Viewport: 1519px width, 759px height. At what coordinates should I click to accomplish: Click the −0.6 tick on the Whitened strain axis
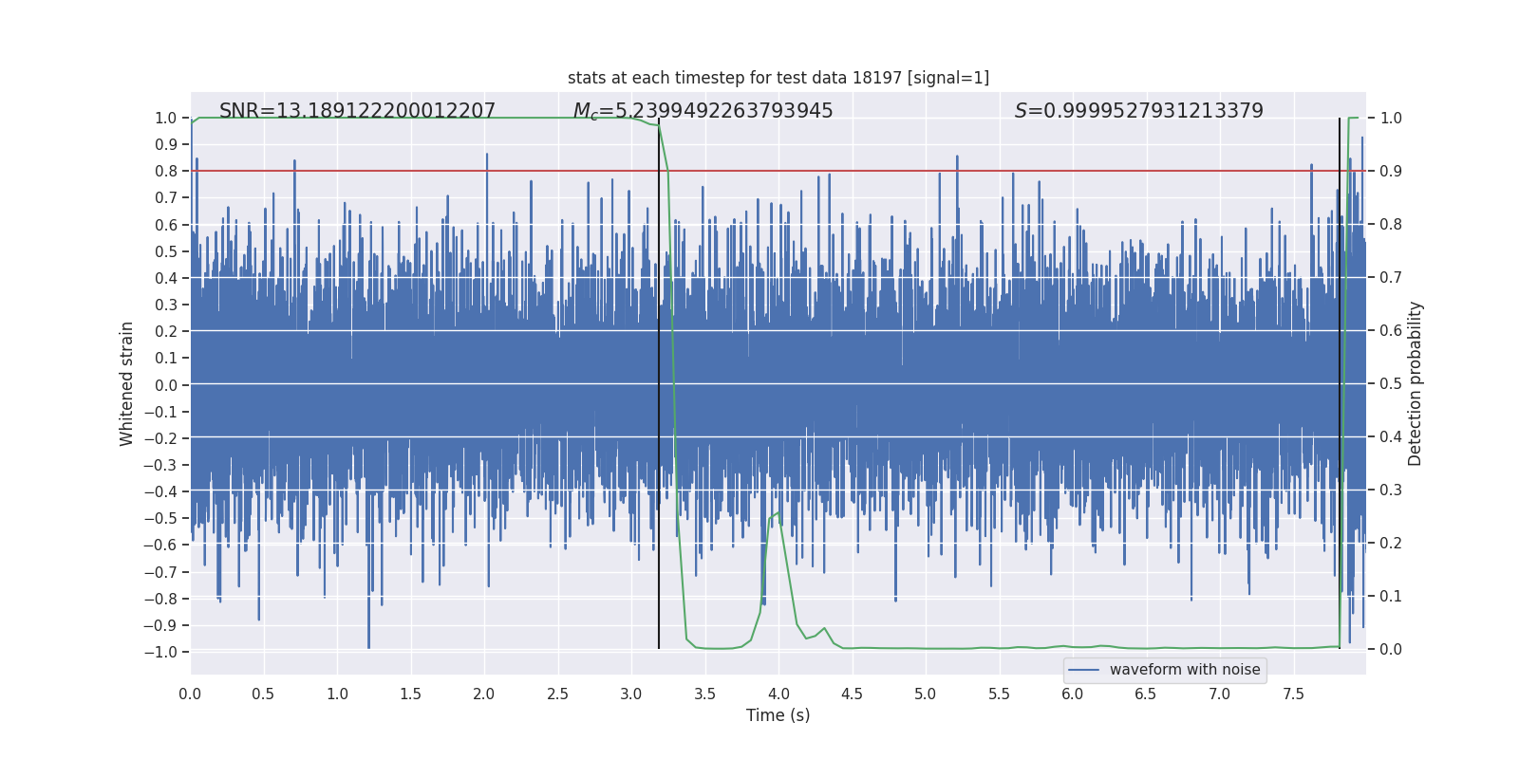click(x=160, y=545)
